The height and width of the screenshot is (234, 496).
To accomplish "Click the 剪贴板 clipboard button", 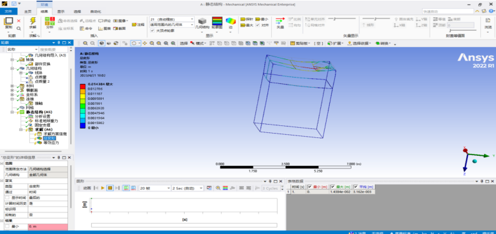I will click(x=301, y=43).
